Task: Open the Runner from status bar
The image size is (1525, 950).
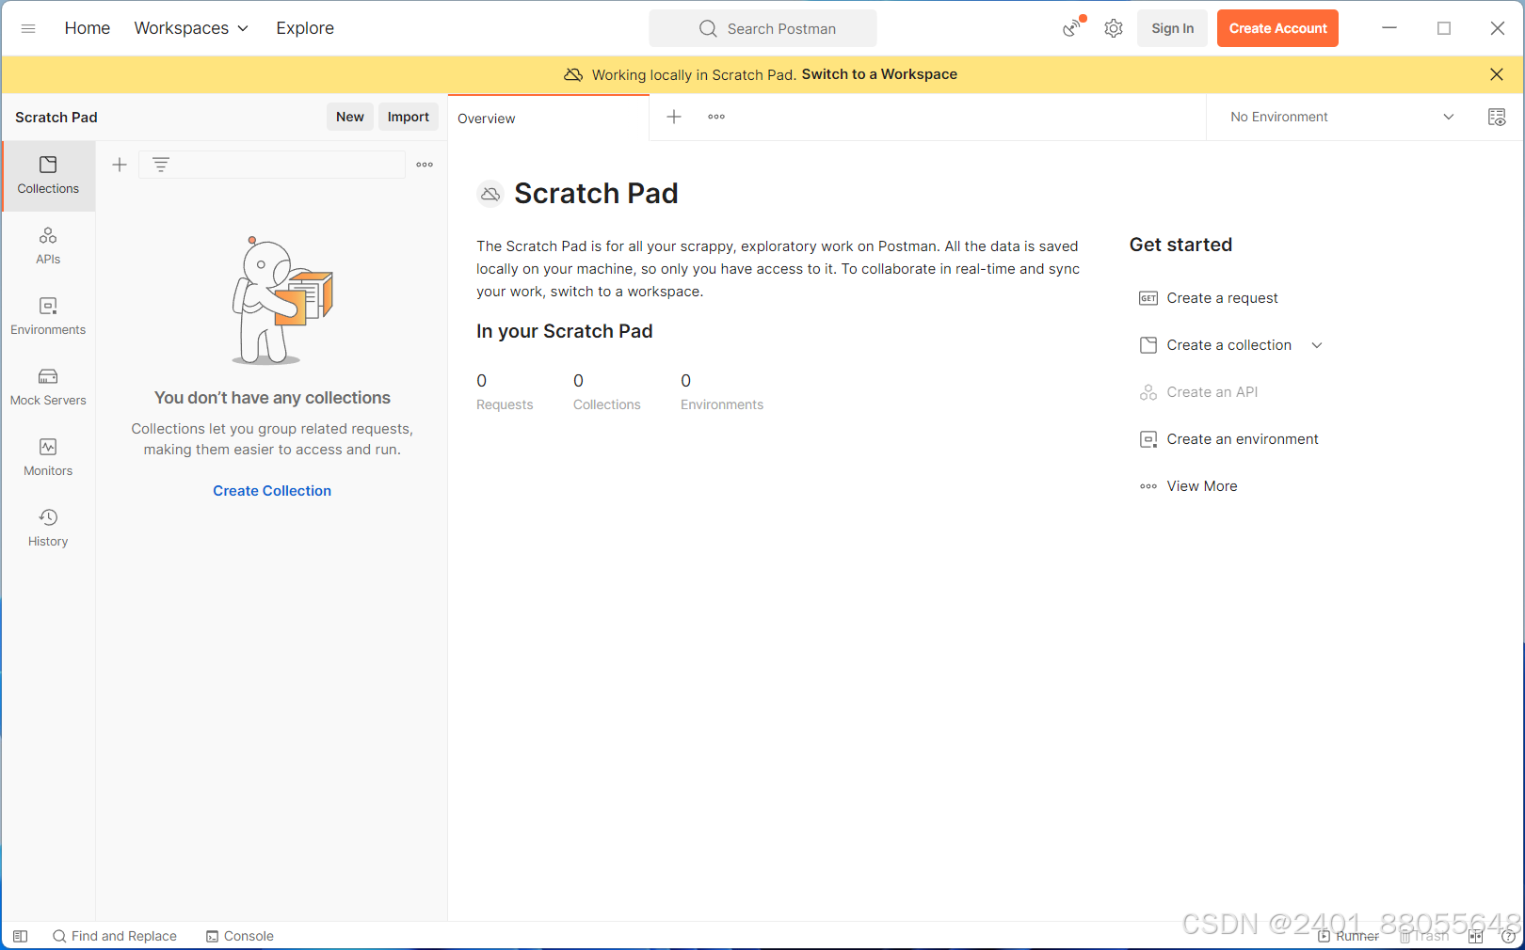Action: (x=1348, y=936)
